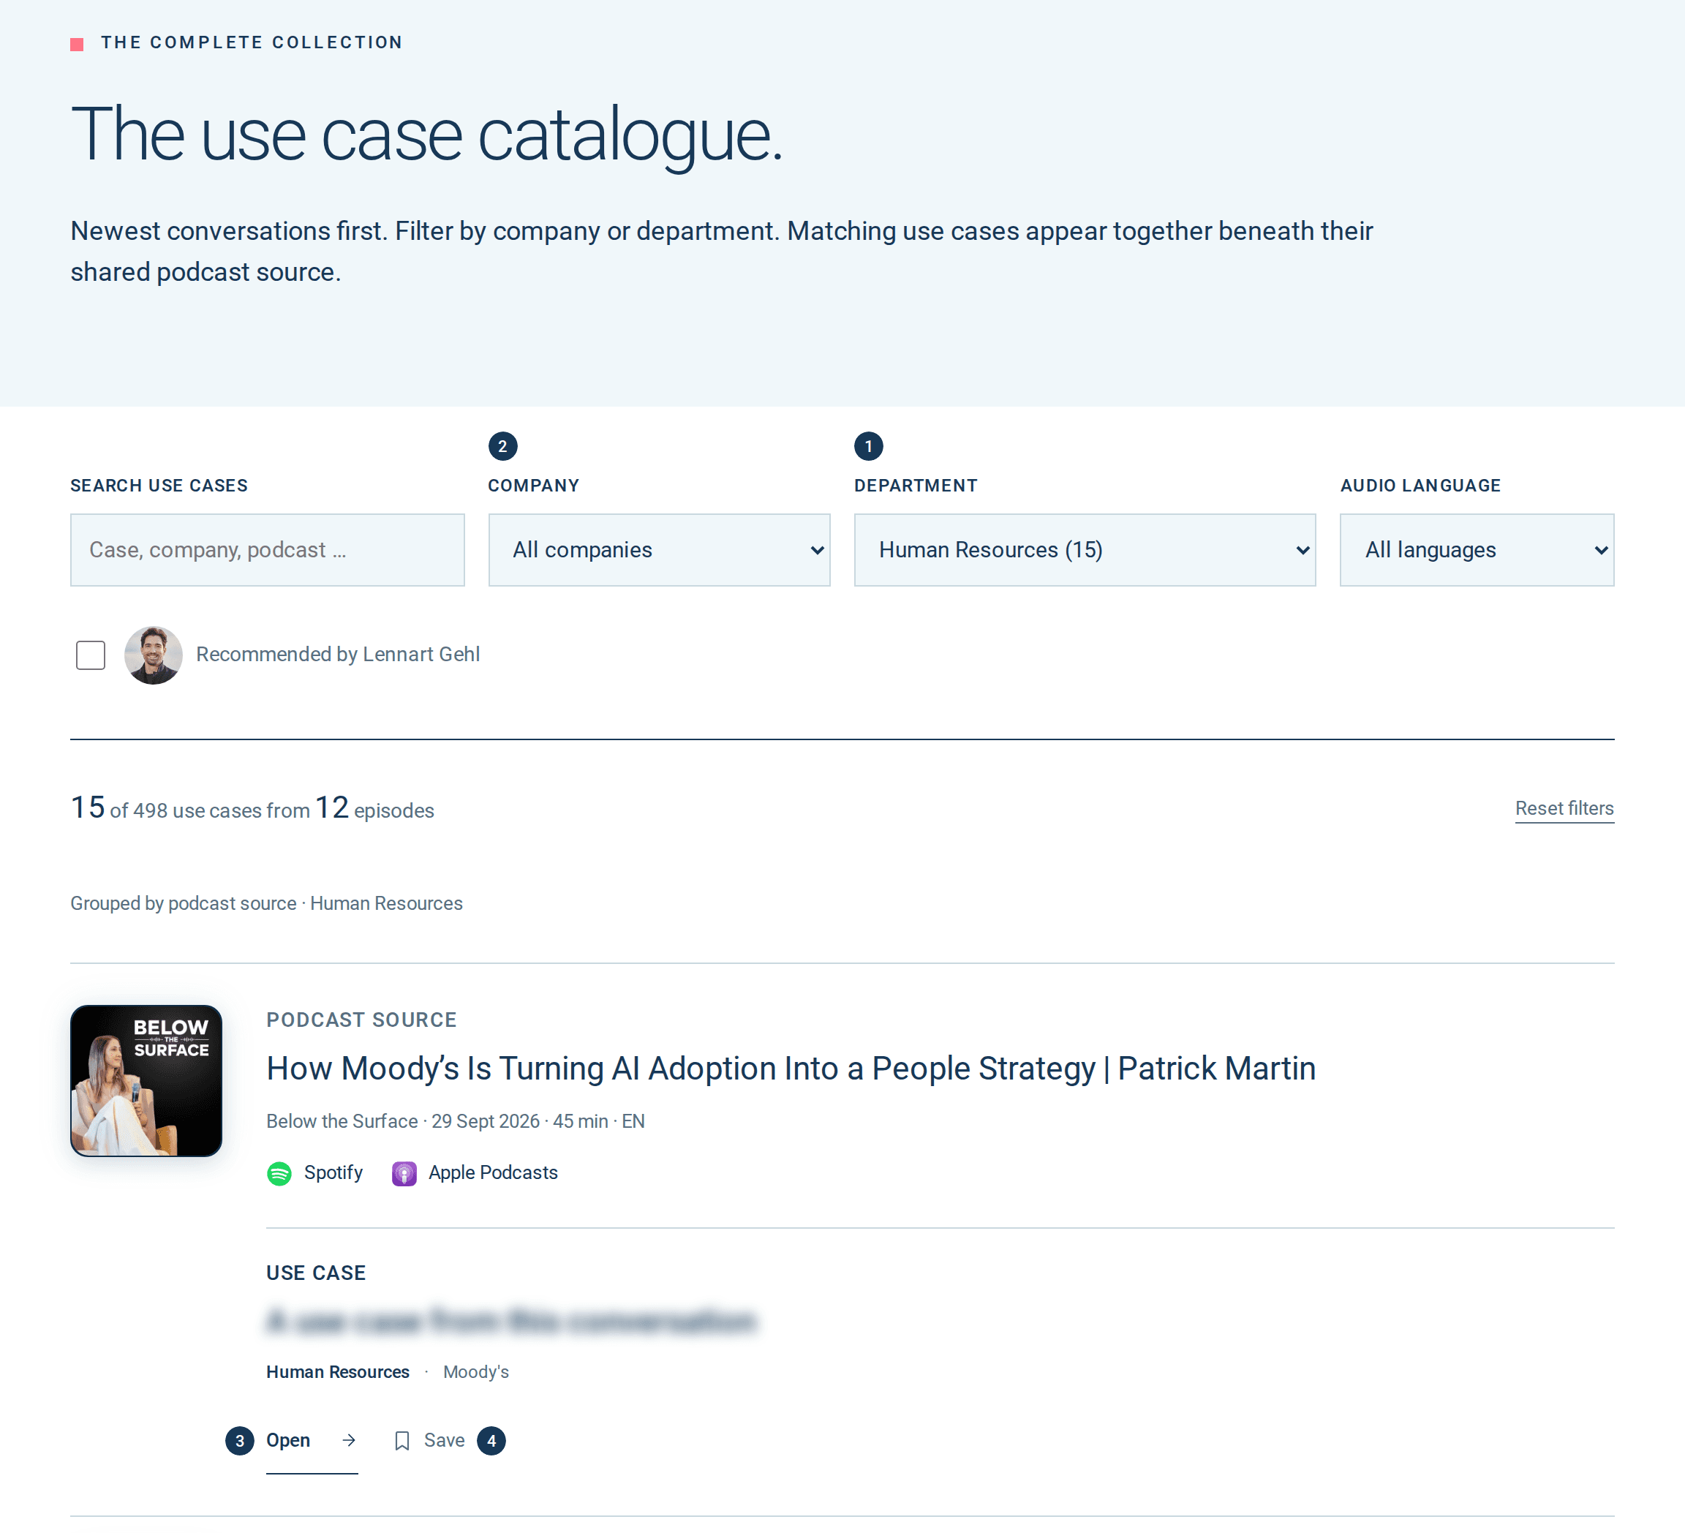The height and width of the screenshot is (1533, 1685).
Task: Click 'THE COMPLETE COLLECTION' eyebrow text
Action: coord(252,42)
